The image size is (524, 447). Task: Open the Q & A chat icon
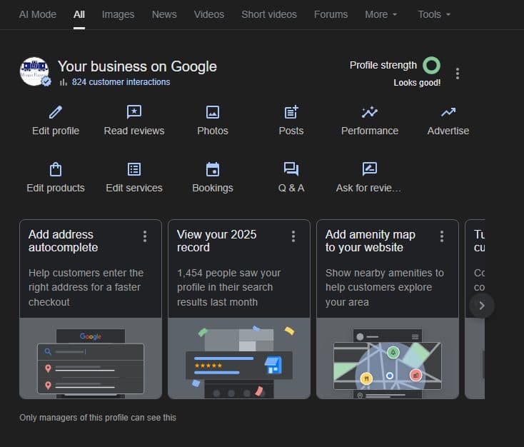pyautogui.click(x=291, y=169)
